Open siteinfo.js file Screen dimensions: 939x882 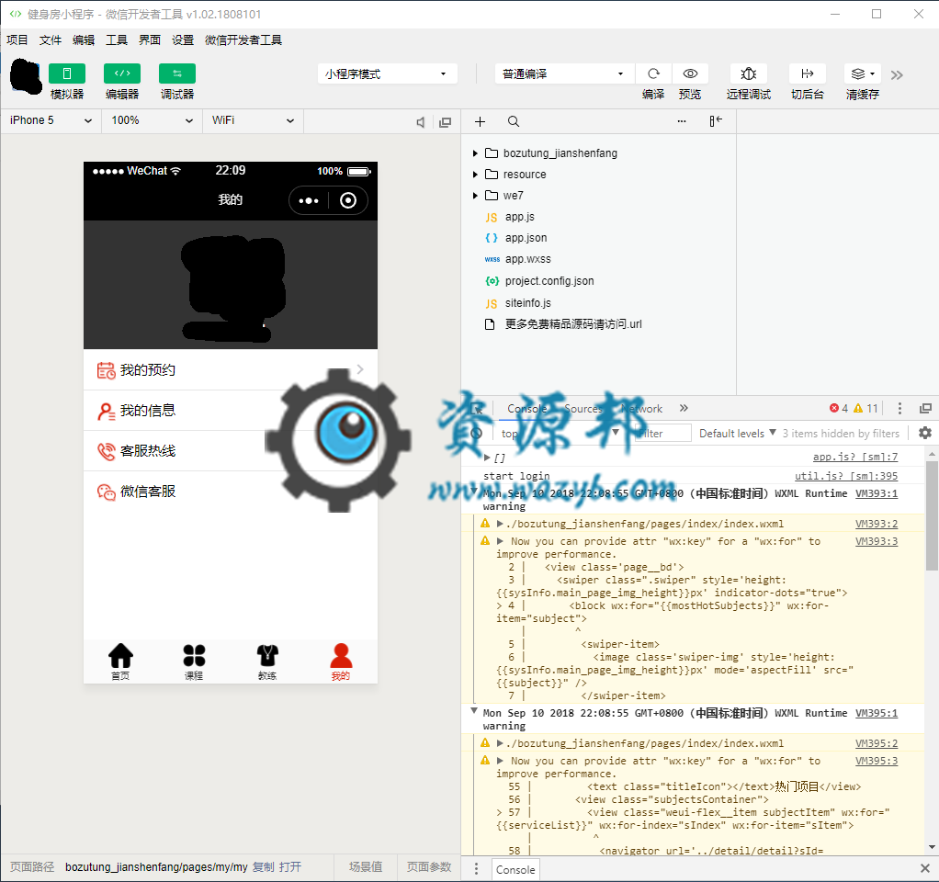[527, 303]
